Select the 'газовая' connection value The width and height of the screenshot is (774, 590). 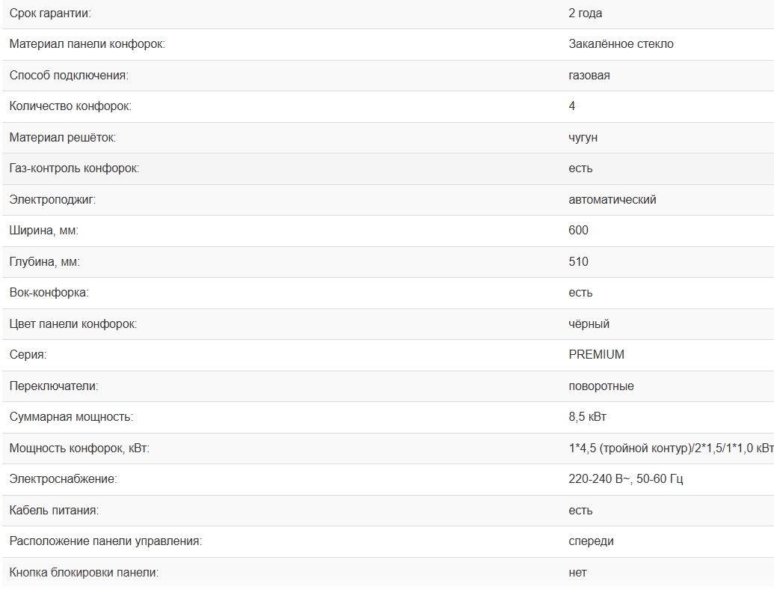click(589, 76)
